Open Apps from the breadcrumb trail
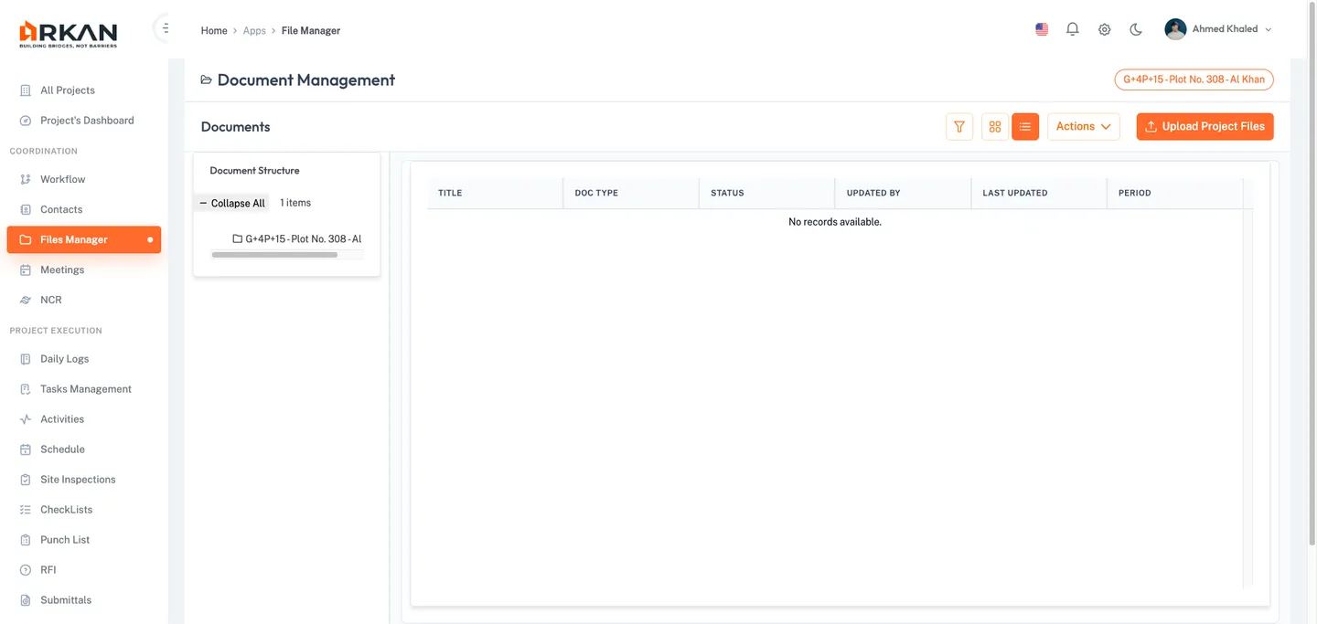1317x624 pixels. pos(254,30)
